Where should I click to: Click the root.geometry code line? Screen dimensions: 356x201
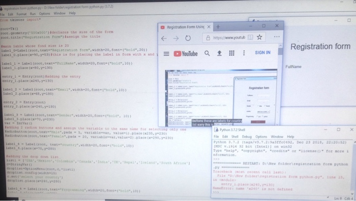tap(57, 32)
